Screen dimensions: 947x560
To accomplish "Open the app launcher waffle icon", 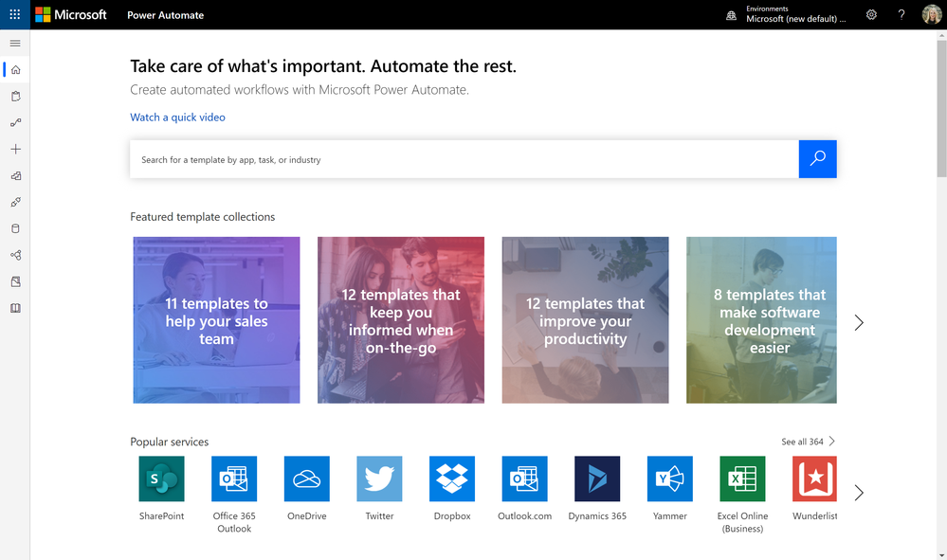I will tap(14, 14).
